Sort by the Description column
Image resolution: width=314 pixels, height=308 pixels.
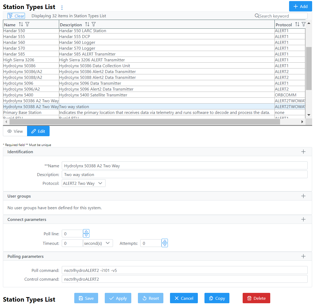point(87,24)
